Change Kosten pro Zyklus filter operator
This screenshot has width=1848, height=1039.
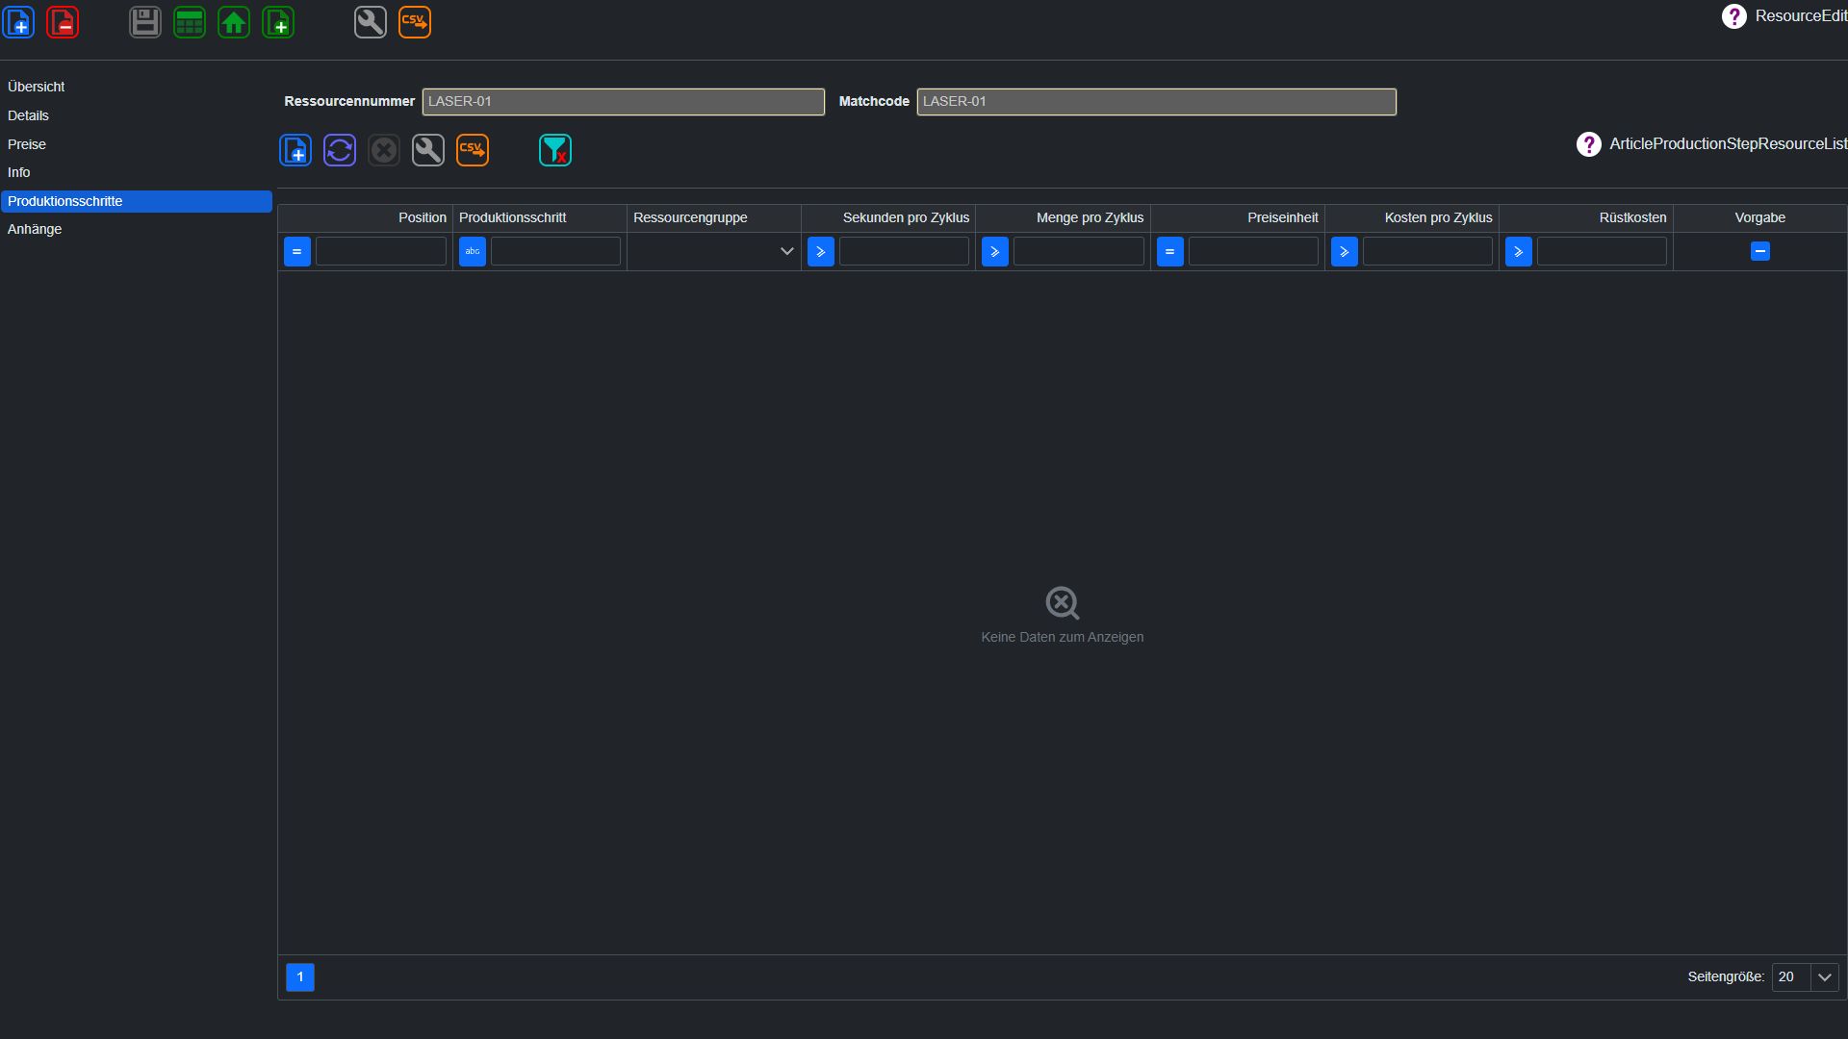click(x=1344, y=252)
